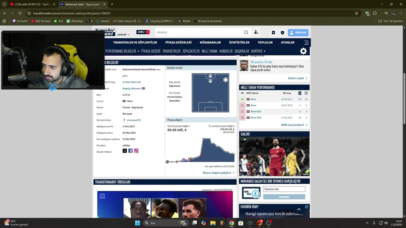Open the .com.tr country domain dropdown
Screen dimensions: 406x228
[123, 35]
